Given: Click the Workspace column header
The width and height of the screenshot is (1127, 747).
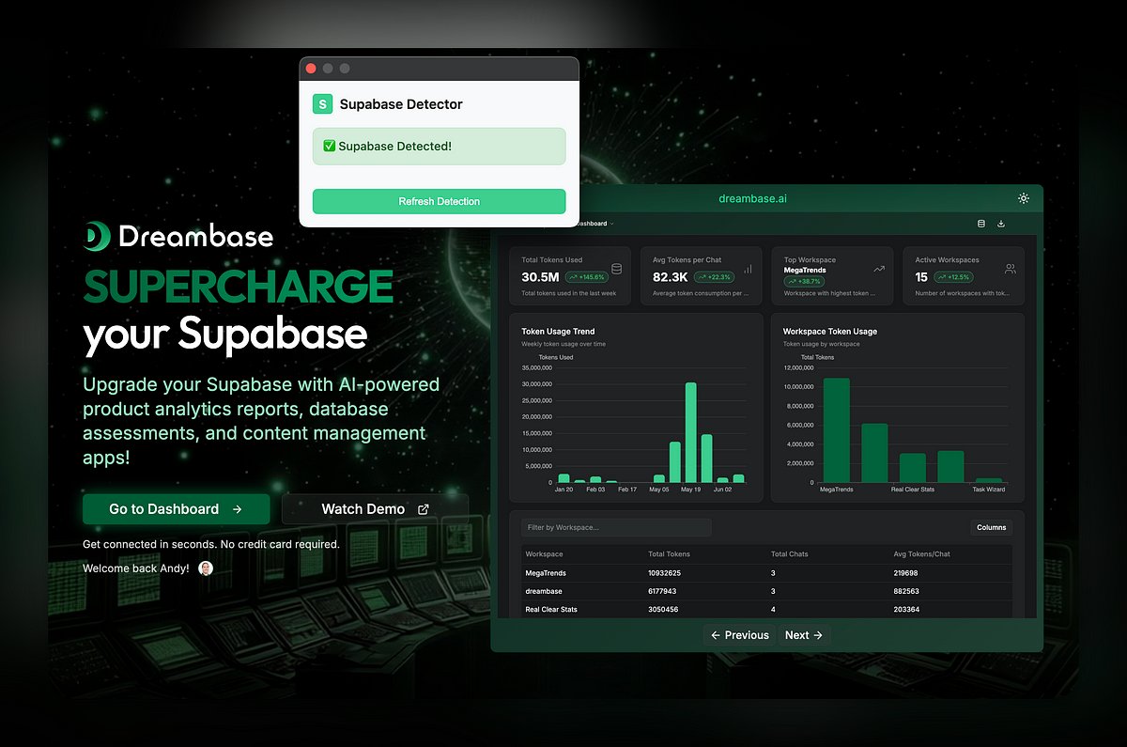Looking at the screenshot, I should pos(545,554).
